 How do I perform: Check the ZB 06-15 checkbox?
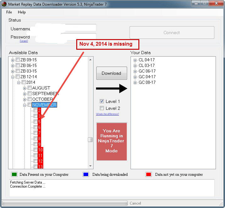pos(18,65)
